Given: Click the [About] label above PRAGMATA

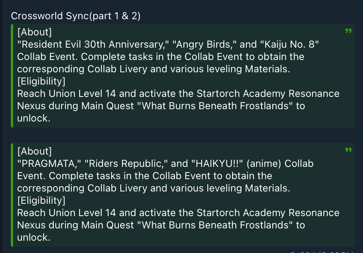Looking at the screenshot, I should click(34, 151).
